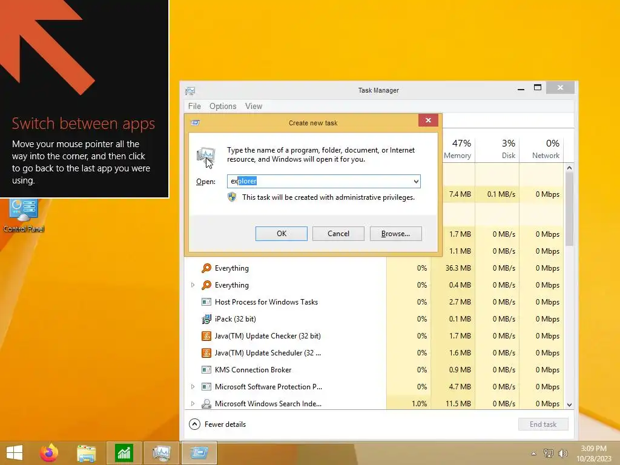This screenshot has height=465, width=620.
Task: Select the KMS Connection Broker text
Action: click(x=253, y=370)
